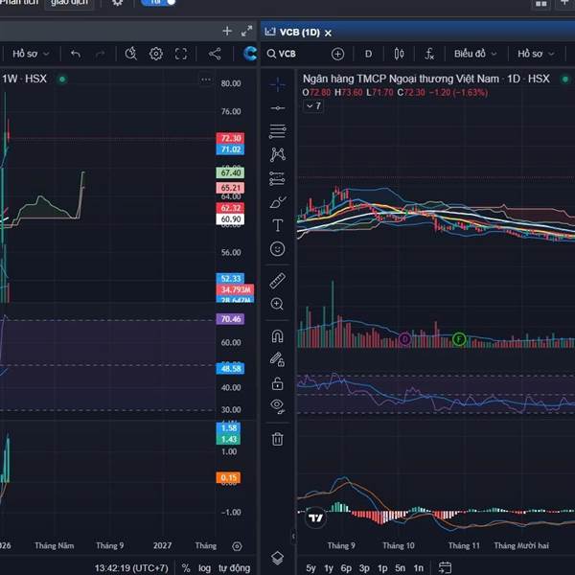
Task: Toggle tự động auto scale
Action: point(235,568)
